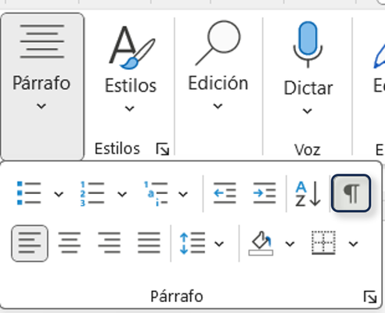Click the numbered list icon
This screenshot has width=385, height=313.
click(92, 193)
